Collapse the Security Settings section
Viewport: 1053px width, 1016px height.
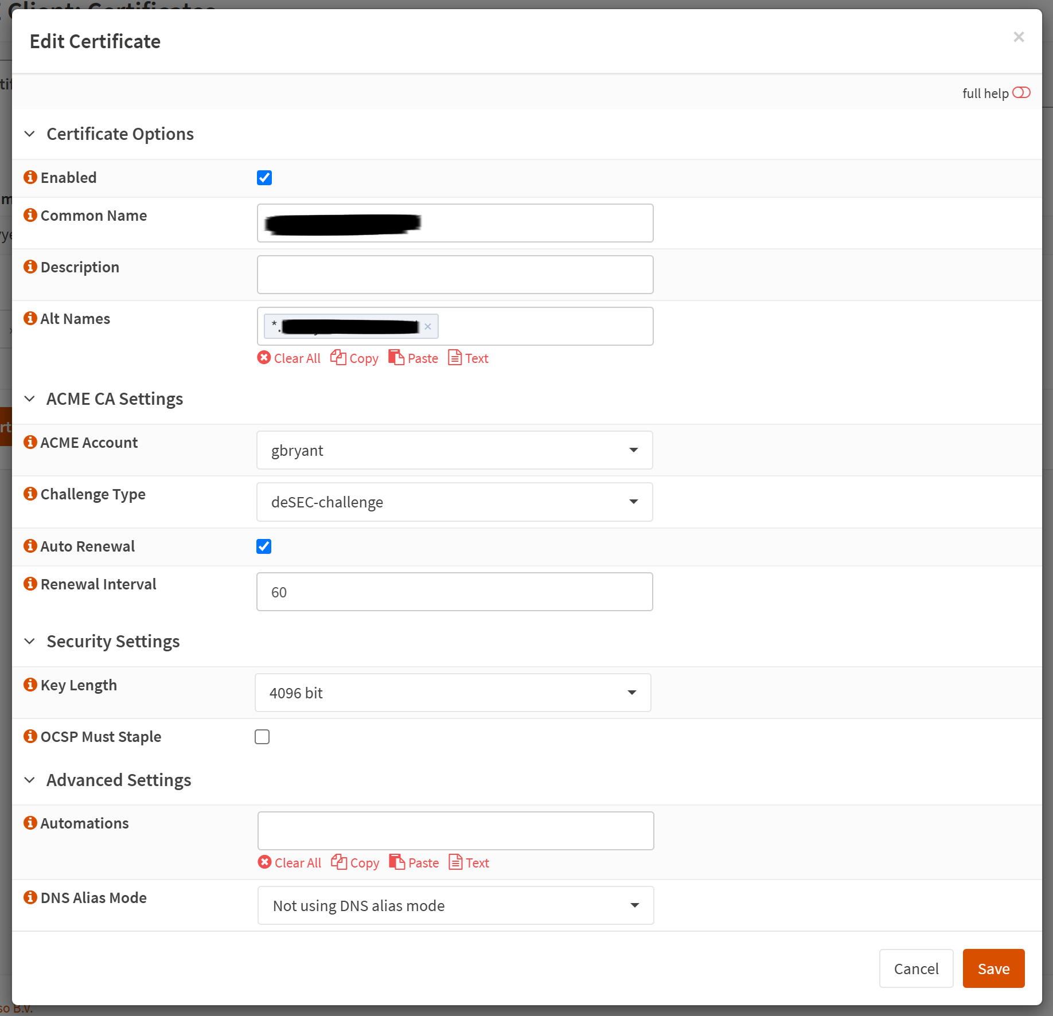pyautogui.click(x=30, y=641)
